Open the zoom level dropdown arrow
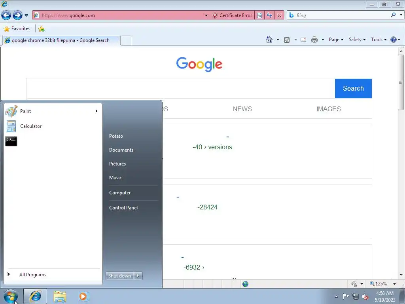The height and width of the screenshot is (304, 405). click(x=394, y=284)
